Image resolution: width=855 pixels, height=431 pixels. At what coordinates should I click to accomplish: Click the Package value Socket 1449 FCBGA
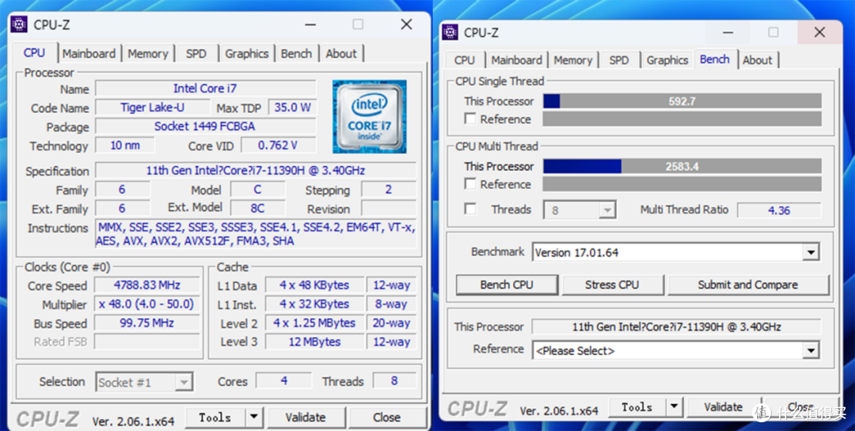206,127
